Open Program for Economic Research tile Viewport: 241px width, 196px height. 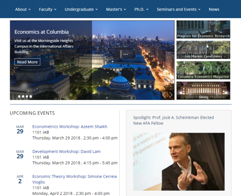coord(203,29)
